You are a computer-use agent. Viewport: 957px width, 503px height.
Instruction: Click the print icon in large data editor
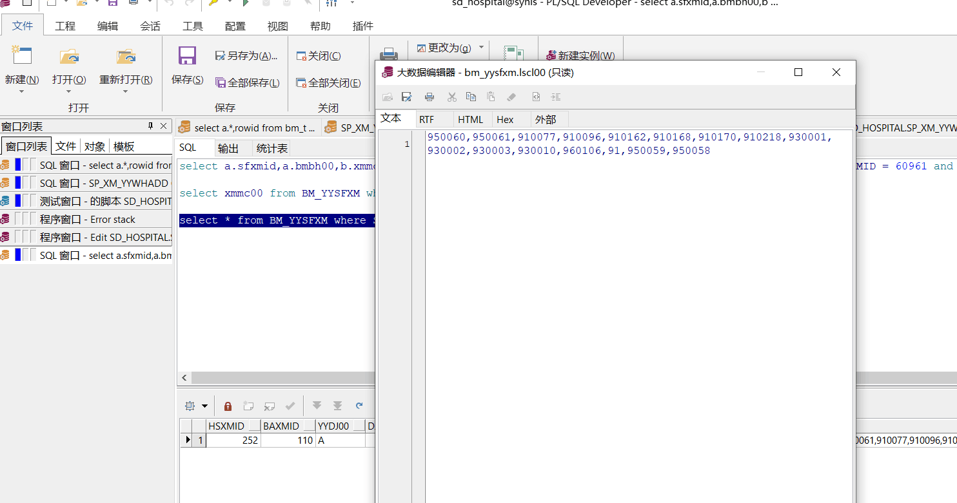click(429, 97)
